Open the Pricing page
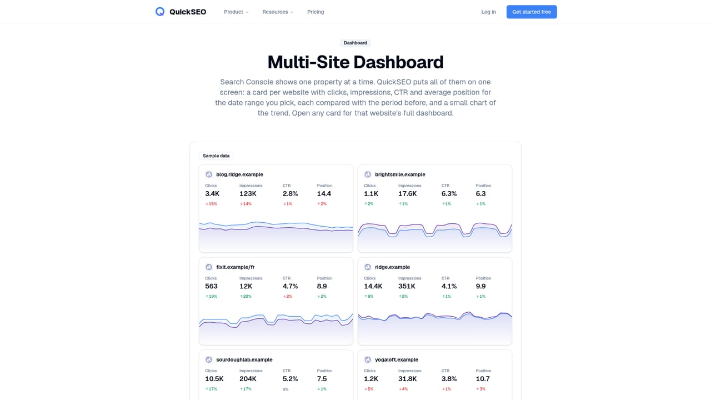Viewport: 711px width, 400px height. click(316, 12)
